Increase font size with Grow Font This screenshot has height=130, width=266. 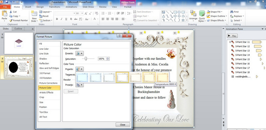pos(86,13)
